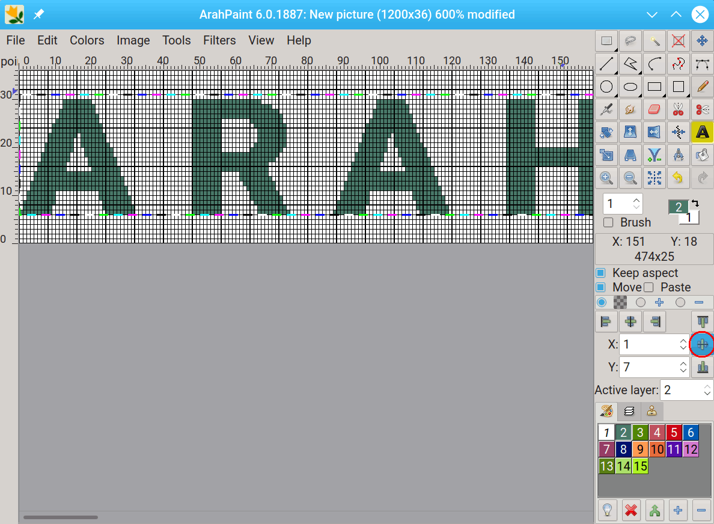This screenshot has height=524, width=714.
Task: Open the resize image tool
Action: (x=606, y=155)
